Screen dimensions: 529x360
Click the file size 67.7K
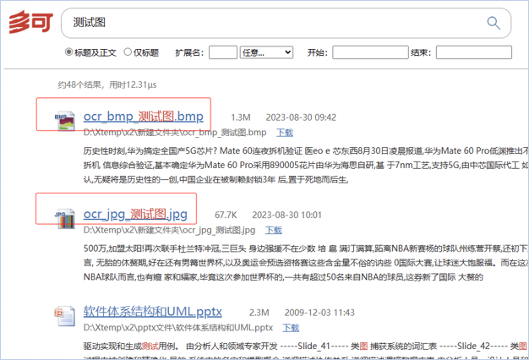(x=226, y=215)
